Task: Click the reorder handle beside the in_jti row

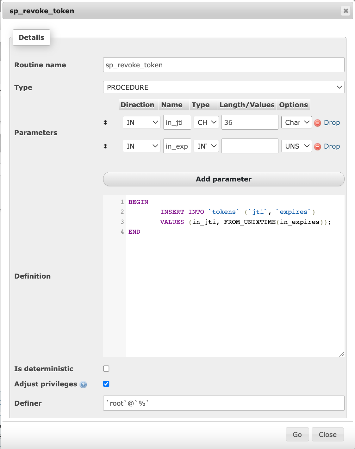Action: pos(106,123)
